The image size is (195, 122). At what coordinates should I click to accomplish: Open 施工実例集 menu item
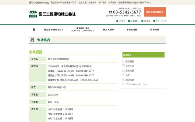108,30
